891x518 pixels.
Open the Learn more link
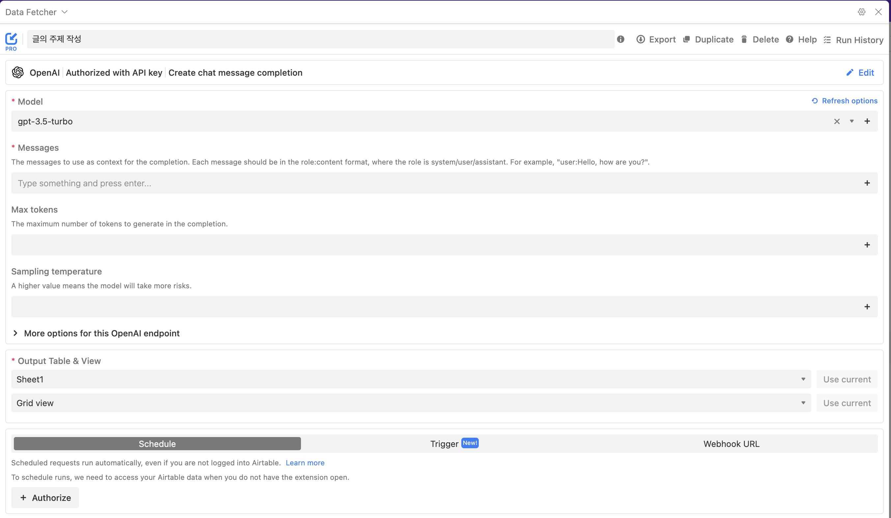[305, 463]
